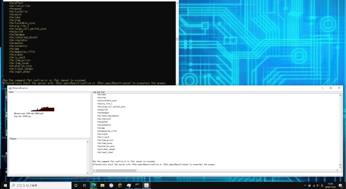346x189 pixels.
Task: Click the 'Alternatively start the server' line in log
Action: coord(154,165)
